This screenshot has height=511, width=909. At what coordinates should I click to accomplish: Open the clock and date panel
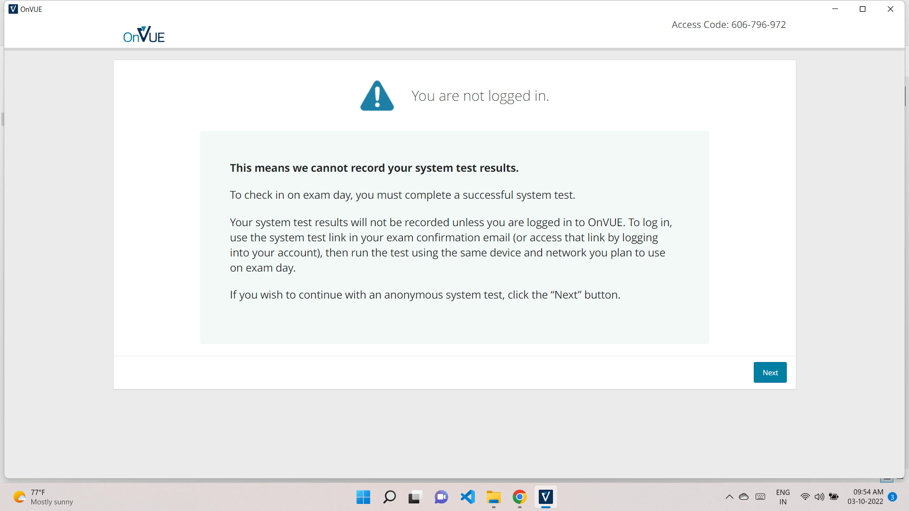pos(865,497)
